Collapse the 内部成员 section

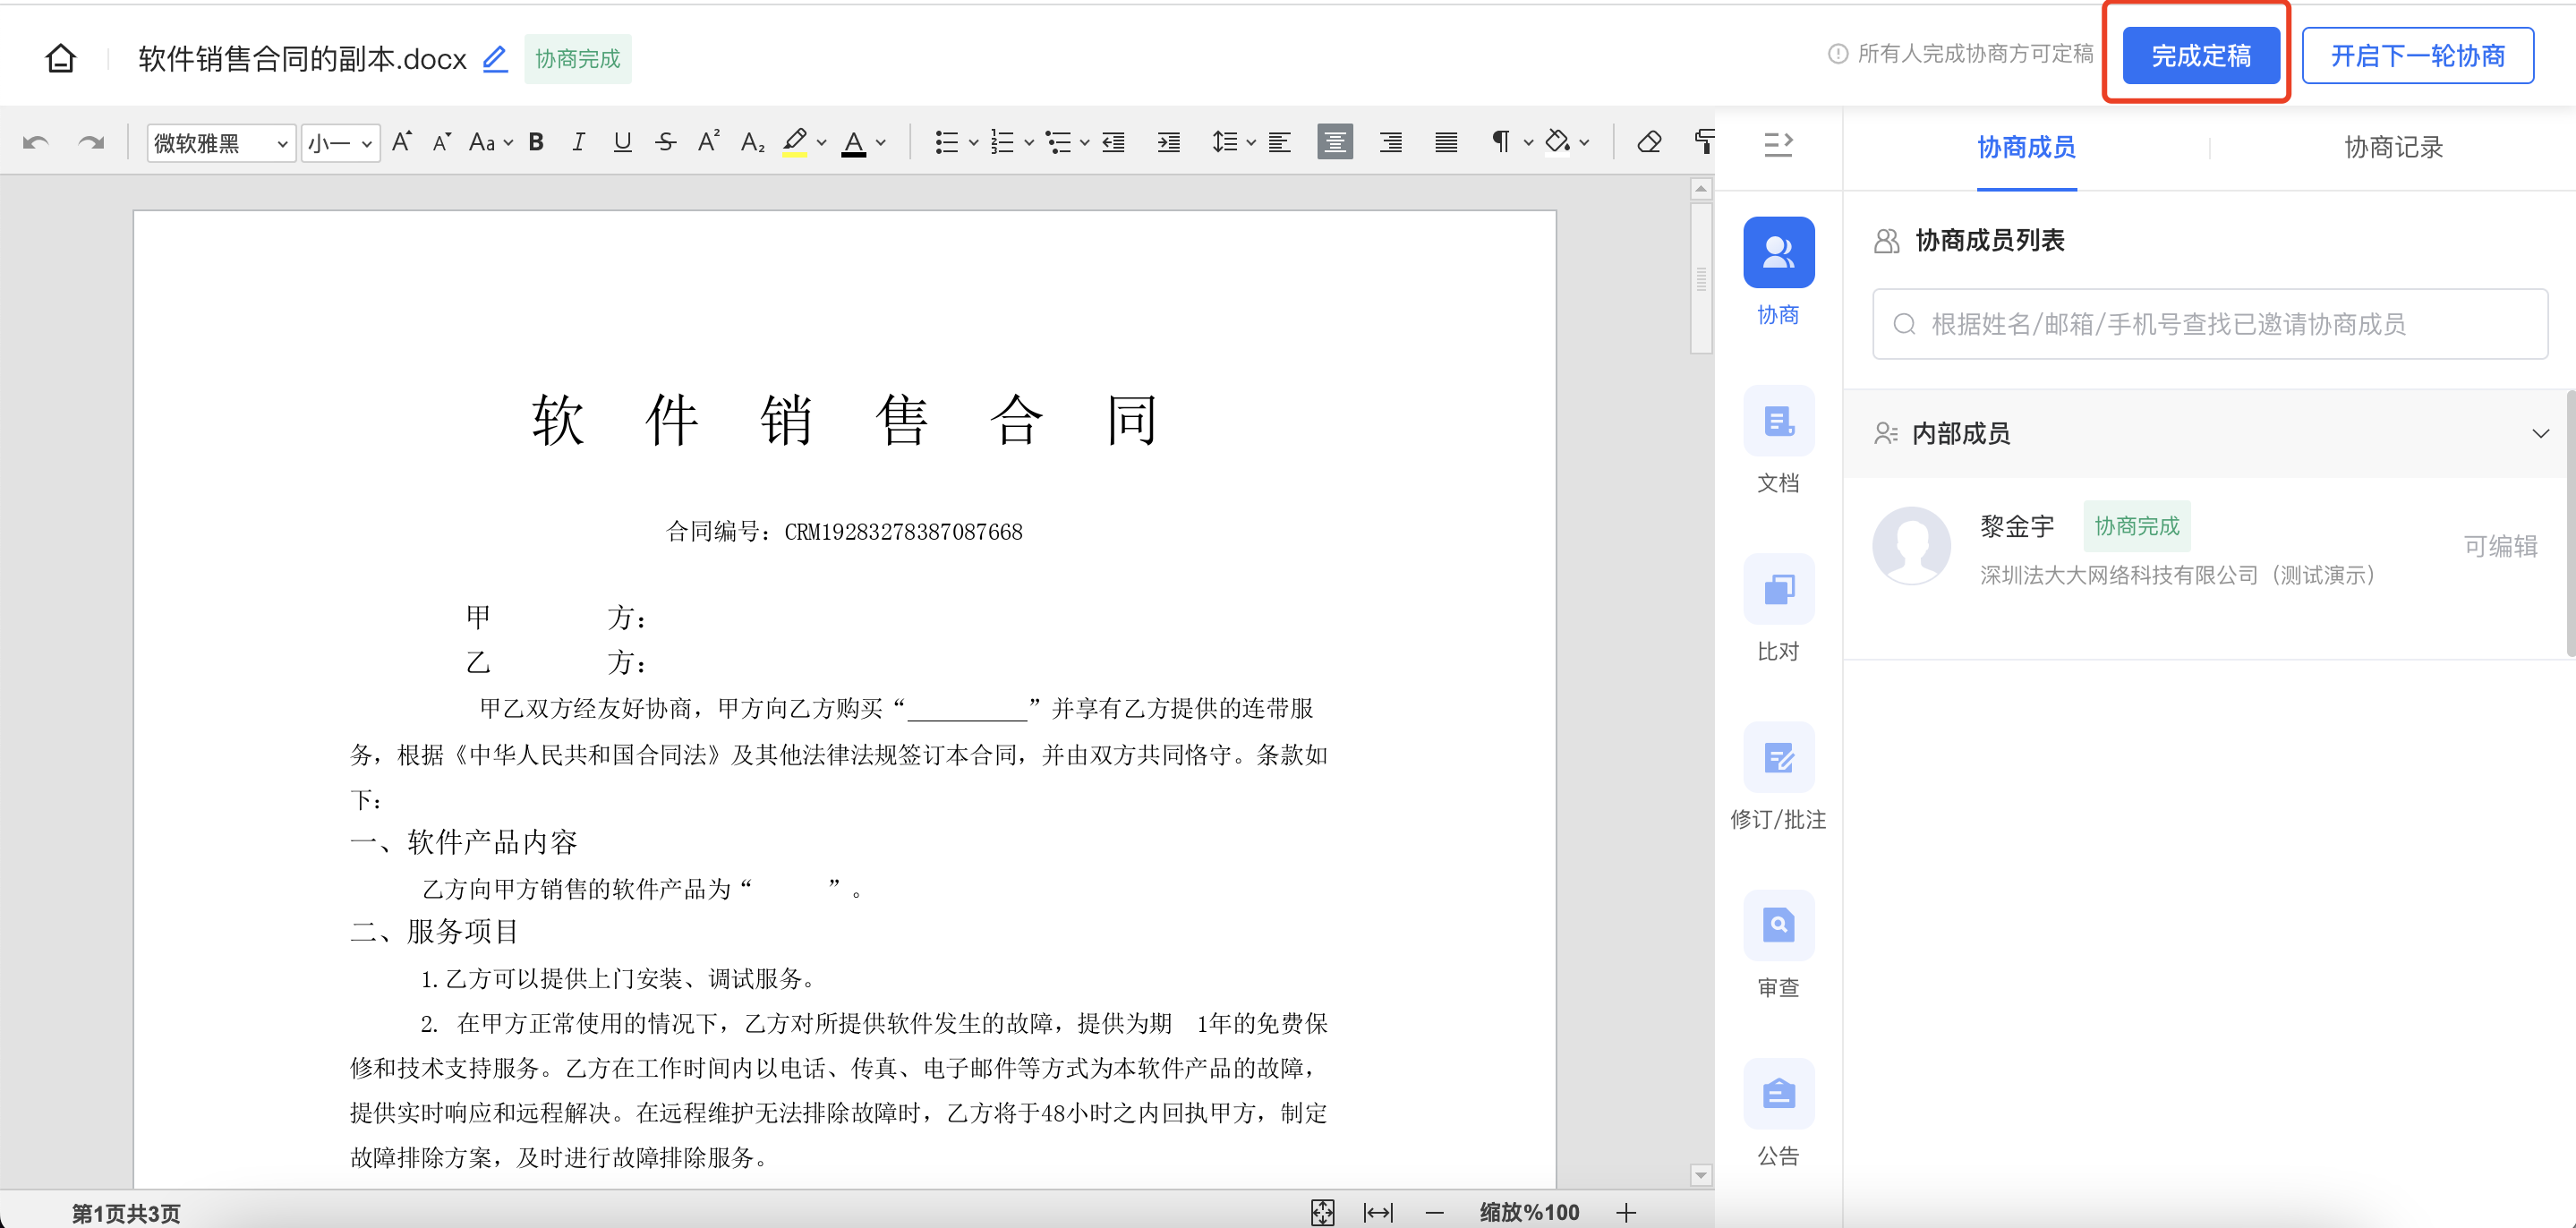pyautogui.click(x=2540, y=433)
